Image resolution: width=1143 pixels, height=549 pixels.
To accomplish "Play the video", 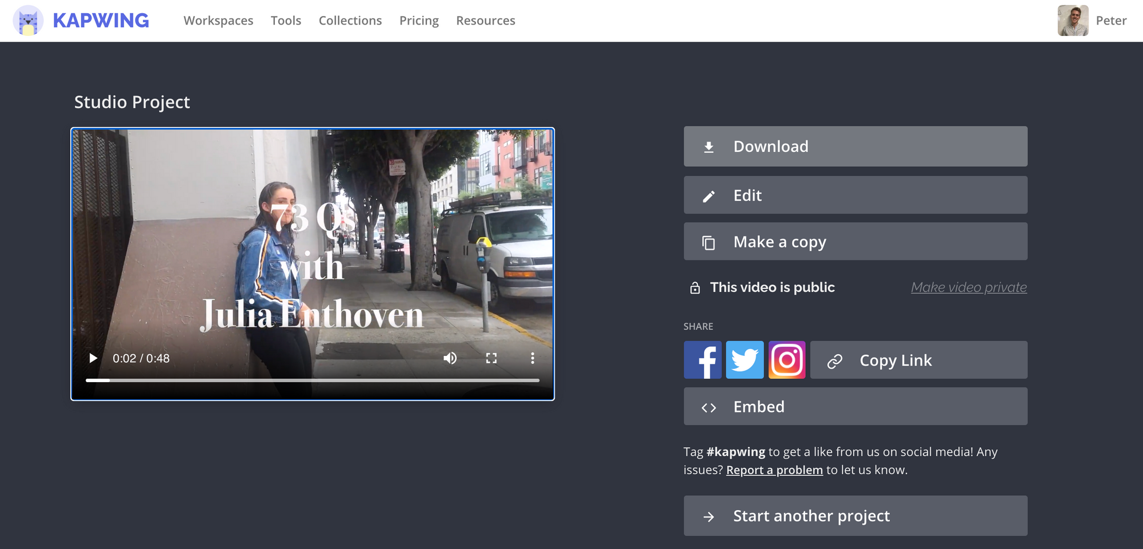I will pyautogui.click(x=93, y=358).
